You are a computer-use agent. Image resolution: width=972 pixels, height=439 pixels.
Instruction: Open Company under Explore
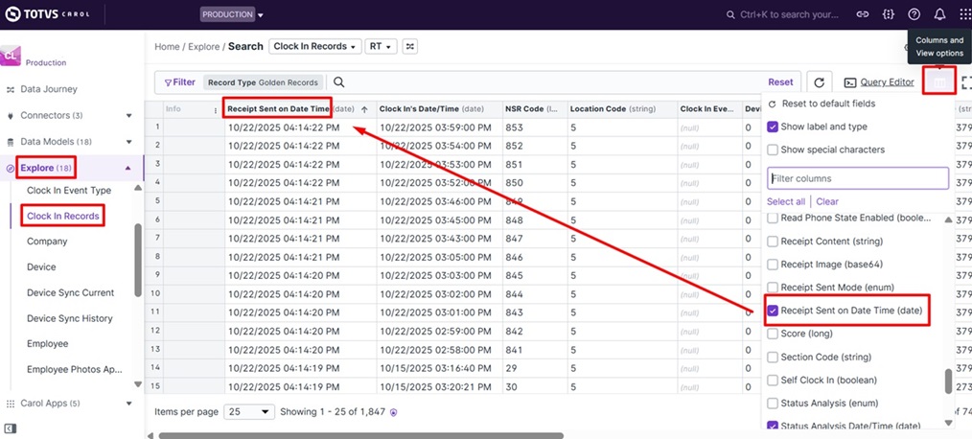click(x=47, y=242)
